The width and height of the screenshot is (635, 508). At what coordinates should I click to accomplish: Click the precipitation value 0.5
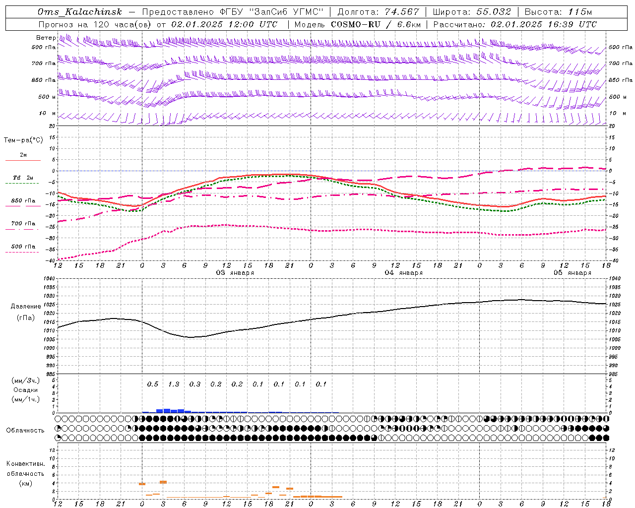tap(153, 384)
